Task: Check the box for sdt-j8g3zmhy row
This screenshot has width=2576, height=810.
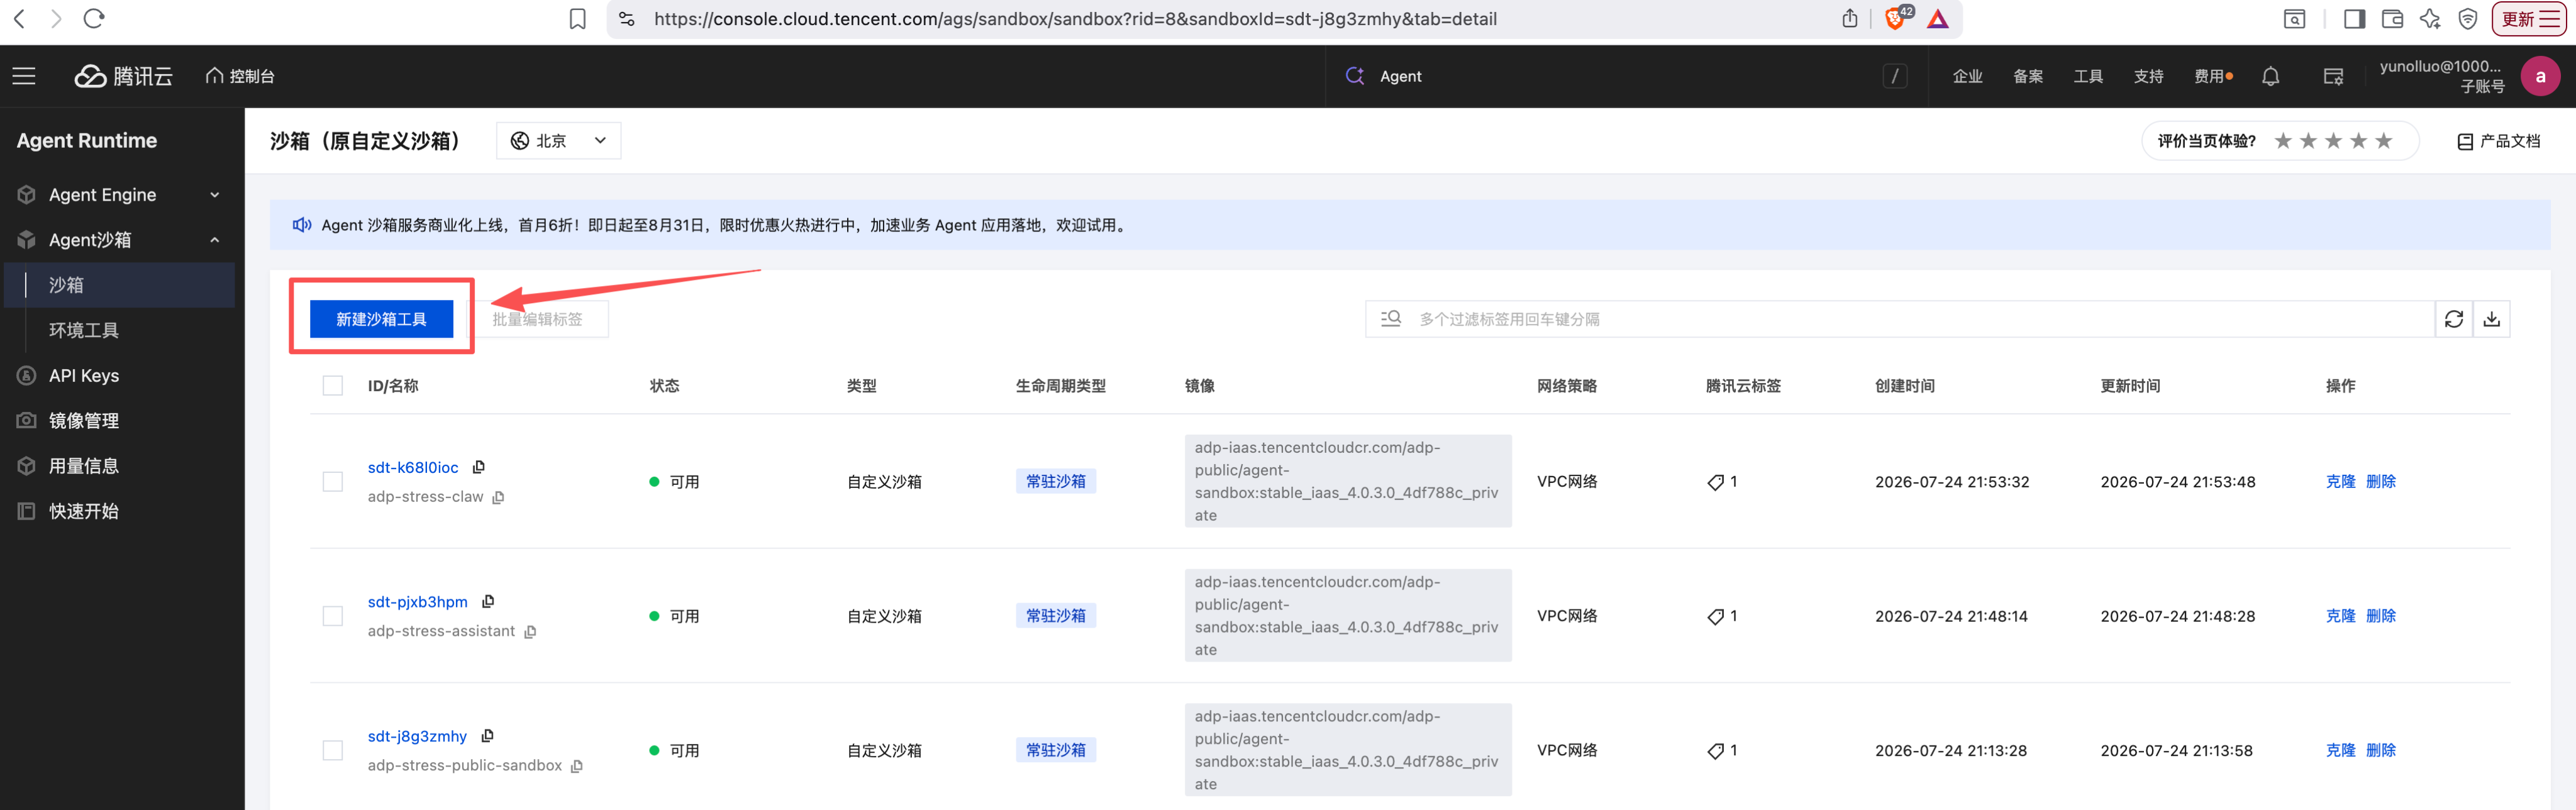Action: click(x=333, y=751)
